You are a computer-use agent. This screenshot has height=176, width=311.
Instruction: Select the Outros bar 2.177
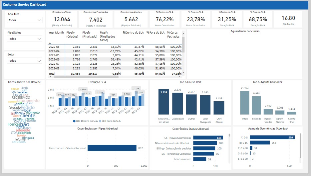[191, 104]
